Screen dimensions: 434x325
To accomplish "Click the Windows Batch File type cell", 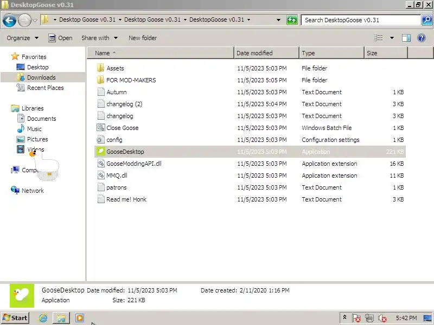I will coord(327,128).
